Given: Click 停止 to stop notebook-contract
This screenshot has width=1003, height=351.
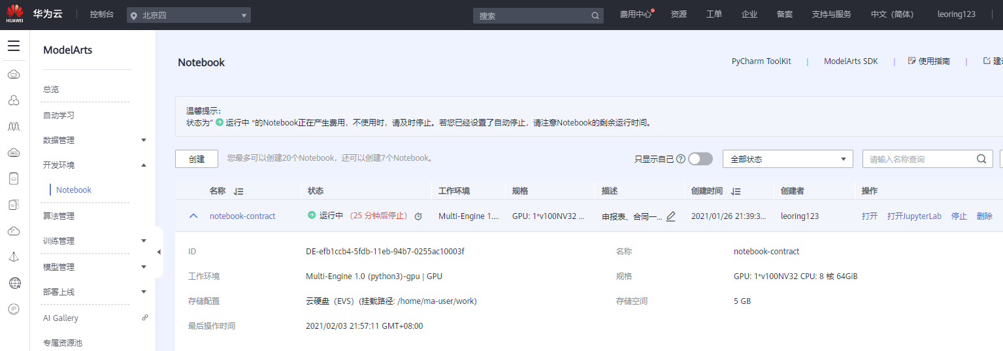Looking at the screenshot, I should tap(959, 216).
